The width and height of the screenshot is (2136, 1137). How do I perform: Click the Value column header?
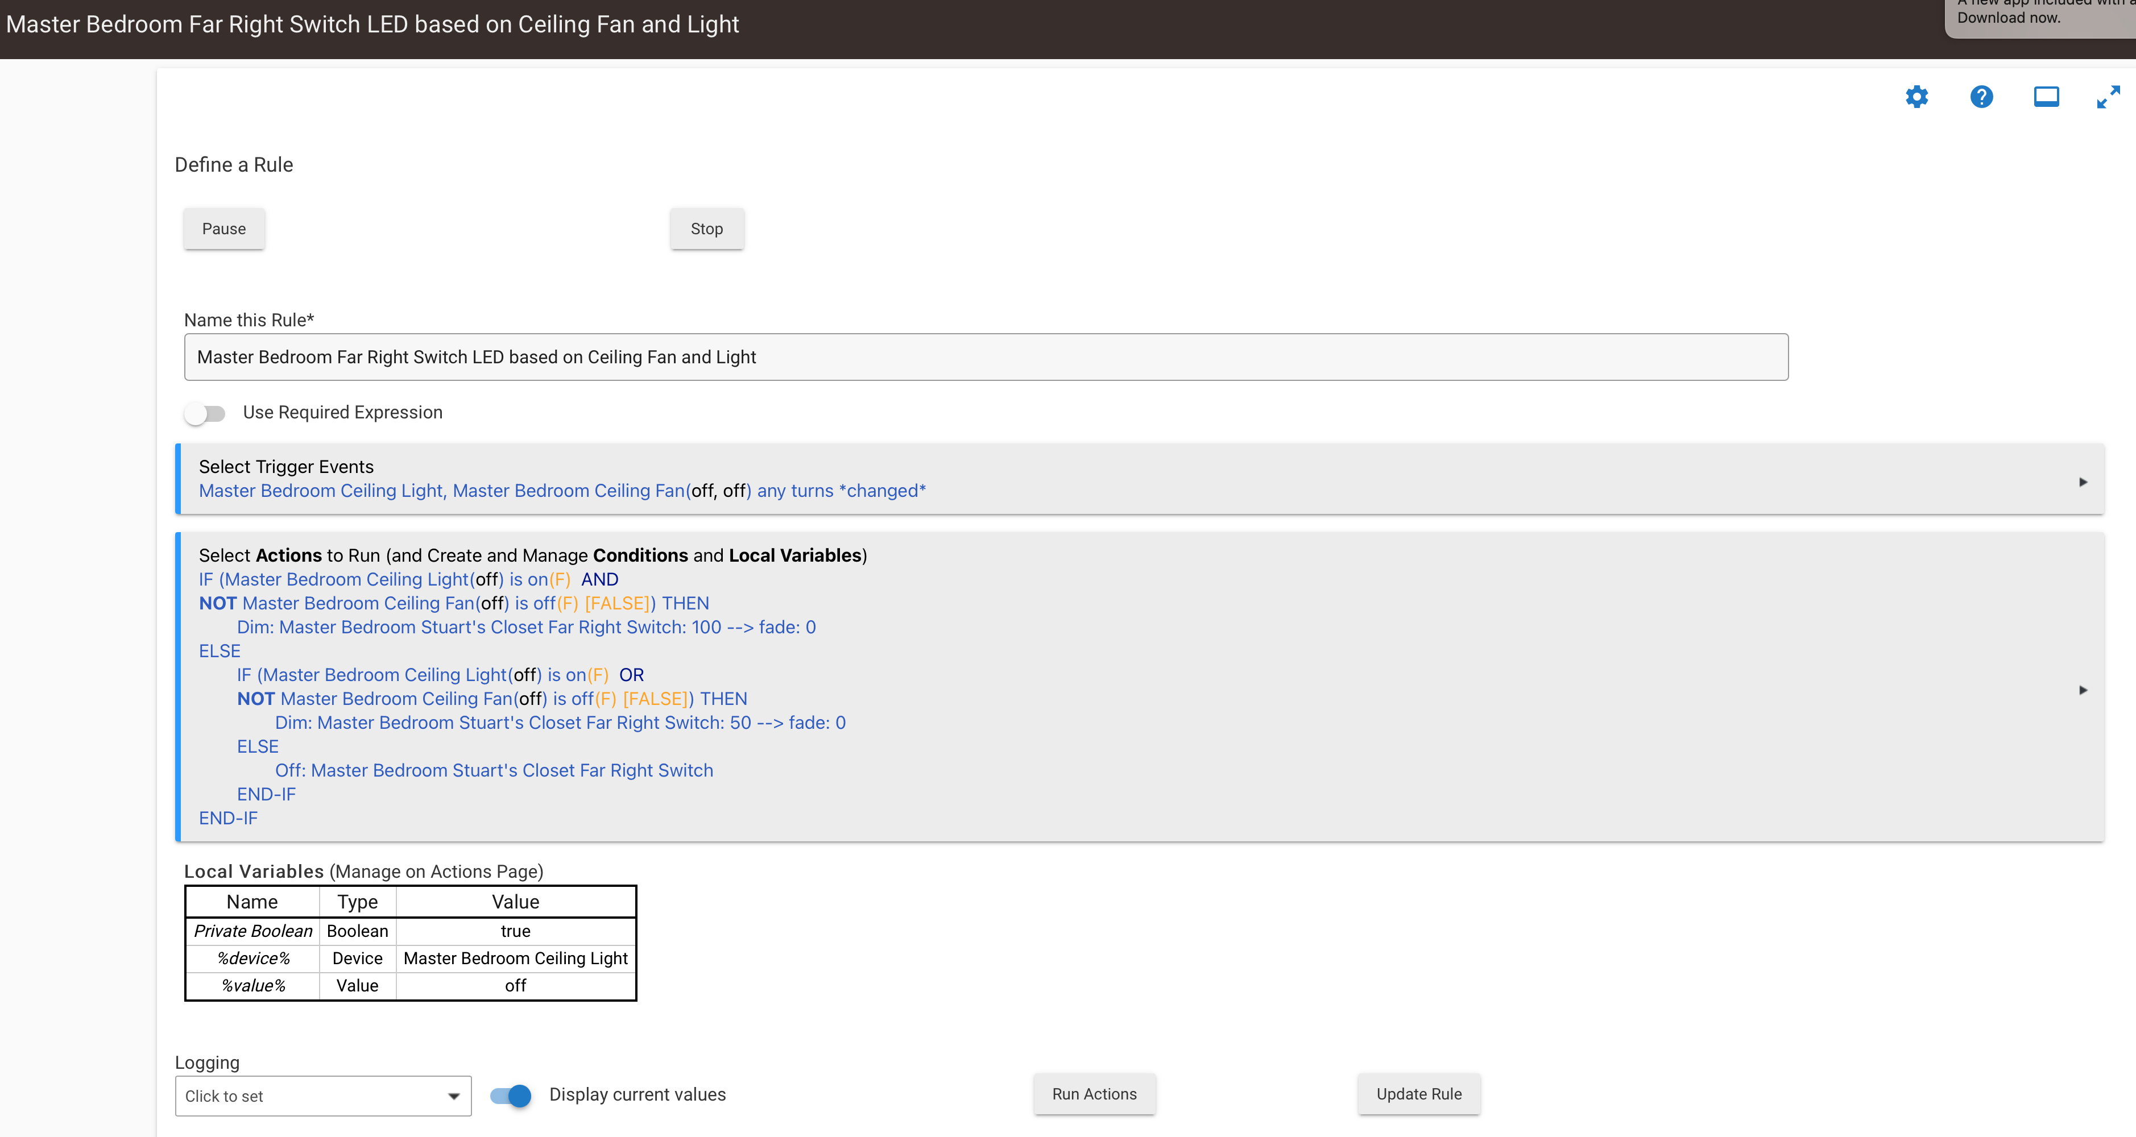coord(516,902)
